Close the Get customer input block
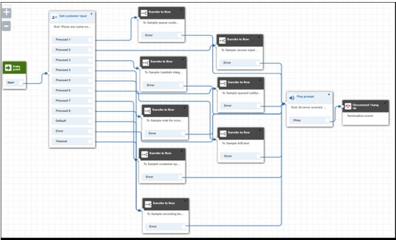The width and height of the screenshot is (396, 240). click(x=91, y=14)
